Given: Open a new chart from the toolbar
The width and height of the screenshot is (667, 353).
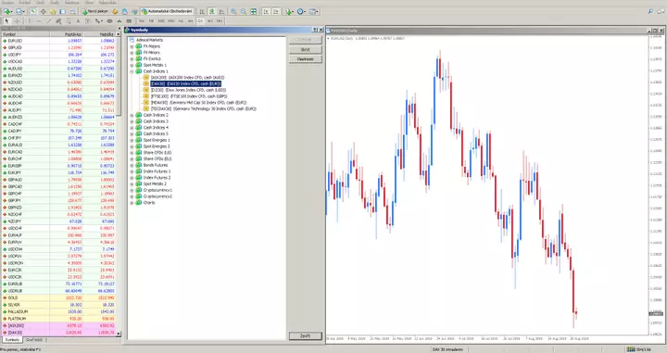Looking at the screenshot, I should coord(7,11).
